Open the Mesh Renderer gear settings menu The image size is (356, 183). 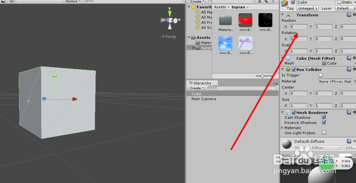pyautogui.click(x=354, y=112)
